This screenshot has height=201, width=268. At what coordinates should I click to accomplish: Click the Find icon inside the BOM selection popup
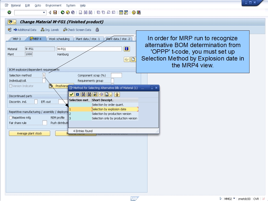84,94
